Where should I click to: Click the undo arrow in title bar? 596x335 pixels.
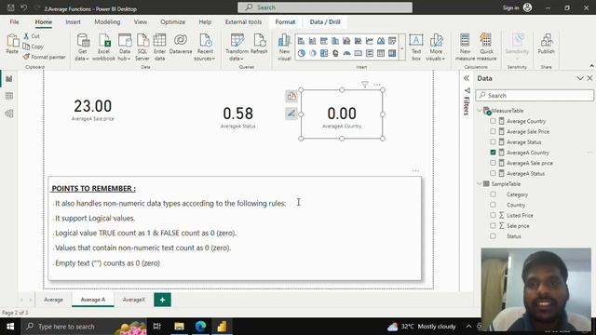(24, 7)
